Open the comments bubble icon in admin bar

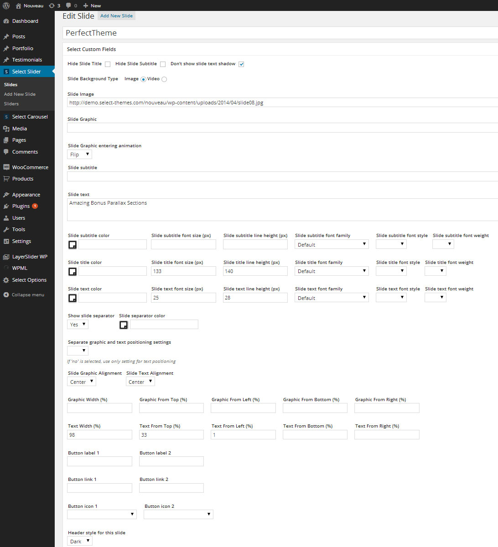68,5
